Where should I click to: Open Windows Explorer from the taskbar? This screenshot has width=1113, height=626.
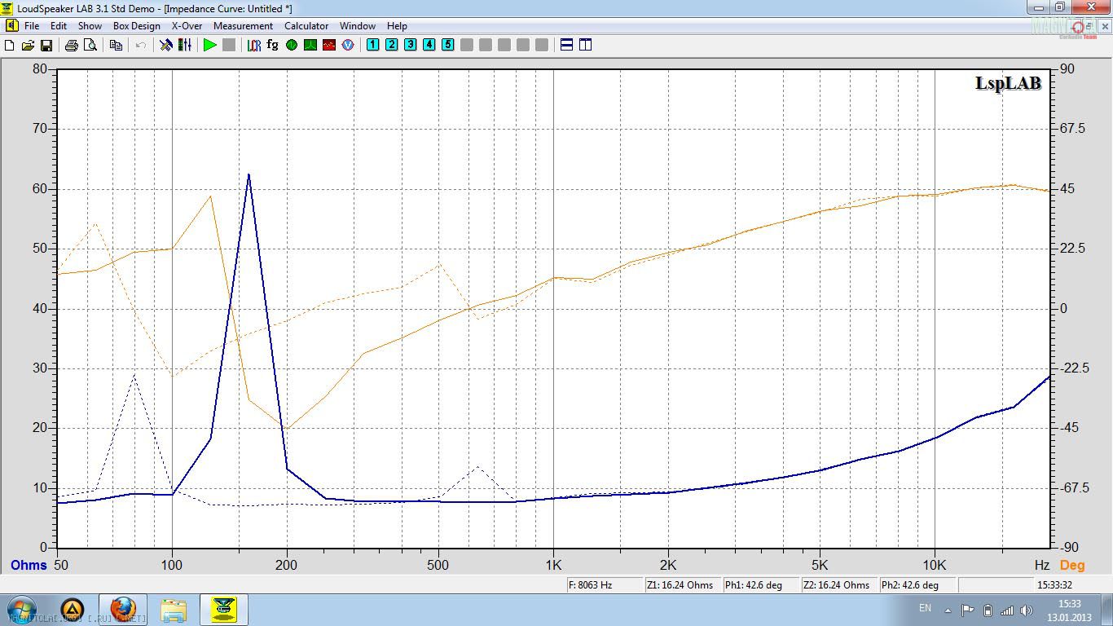pyautogui.click(x=174, y=610)
